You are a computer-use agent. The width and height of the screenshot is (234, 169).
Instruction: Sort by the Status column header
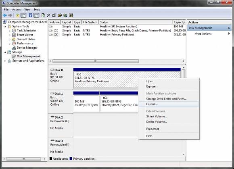point(135,22)
